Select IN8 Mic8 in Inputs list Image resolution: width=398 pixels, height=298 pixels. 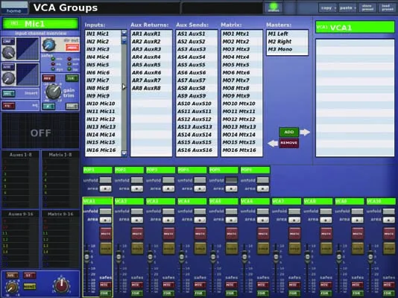click(x=103, y=88)
